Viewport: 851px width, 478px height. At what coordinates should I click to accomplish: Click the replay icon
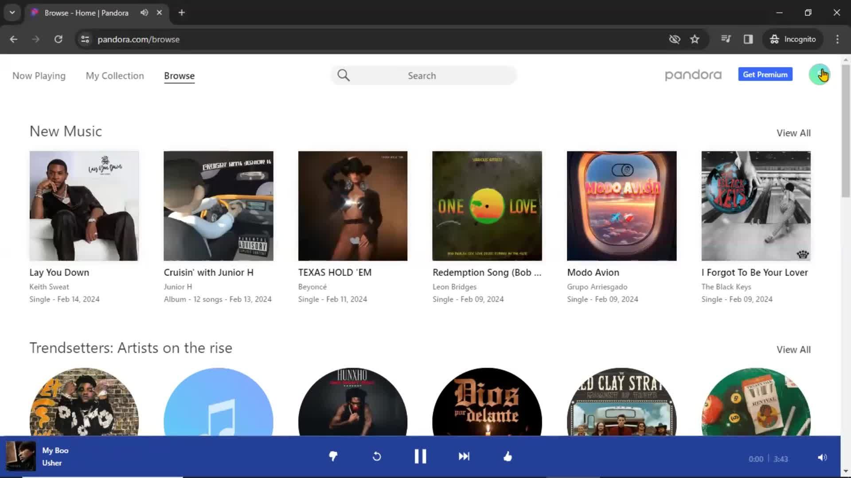(377, 456)
